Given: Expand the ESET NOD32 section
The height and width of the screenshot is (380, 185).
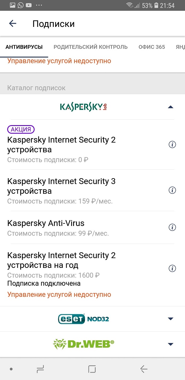Looking at the screenshot, I should coord(170,319).
